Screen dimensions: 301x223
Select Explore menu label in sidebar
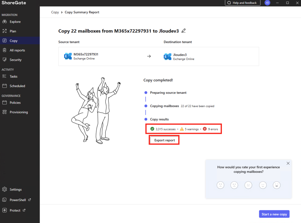point(15,22)
